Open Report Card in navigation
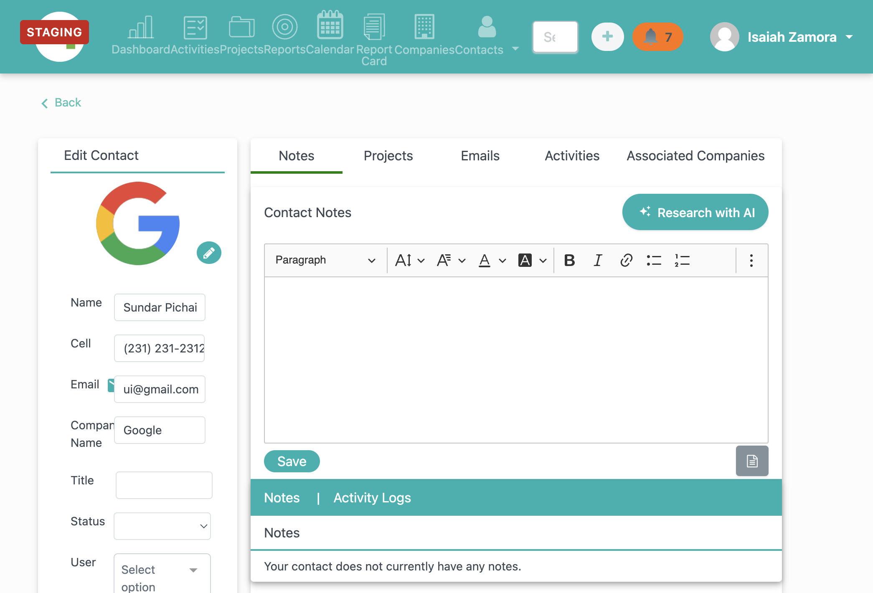The height and width of the screenshot is (593, 873). click(x=374, y=40)
